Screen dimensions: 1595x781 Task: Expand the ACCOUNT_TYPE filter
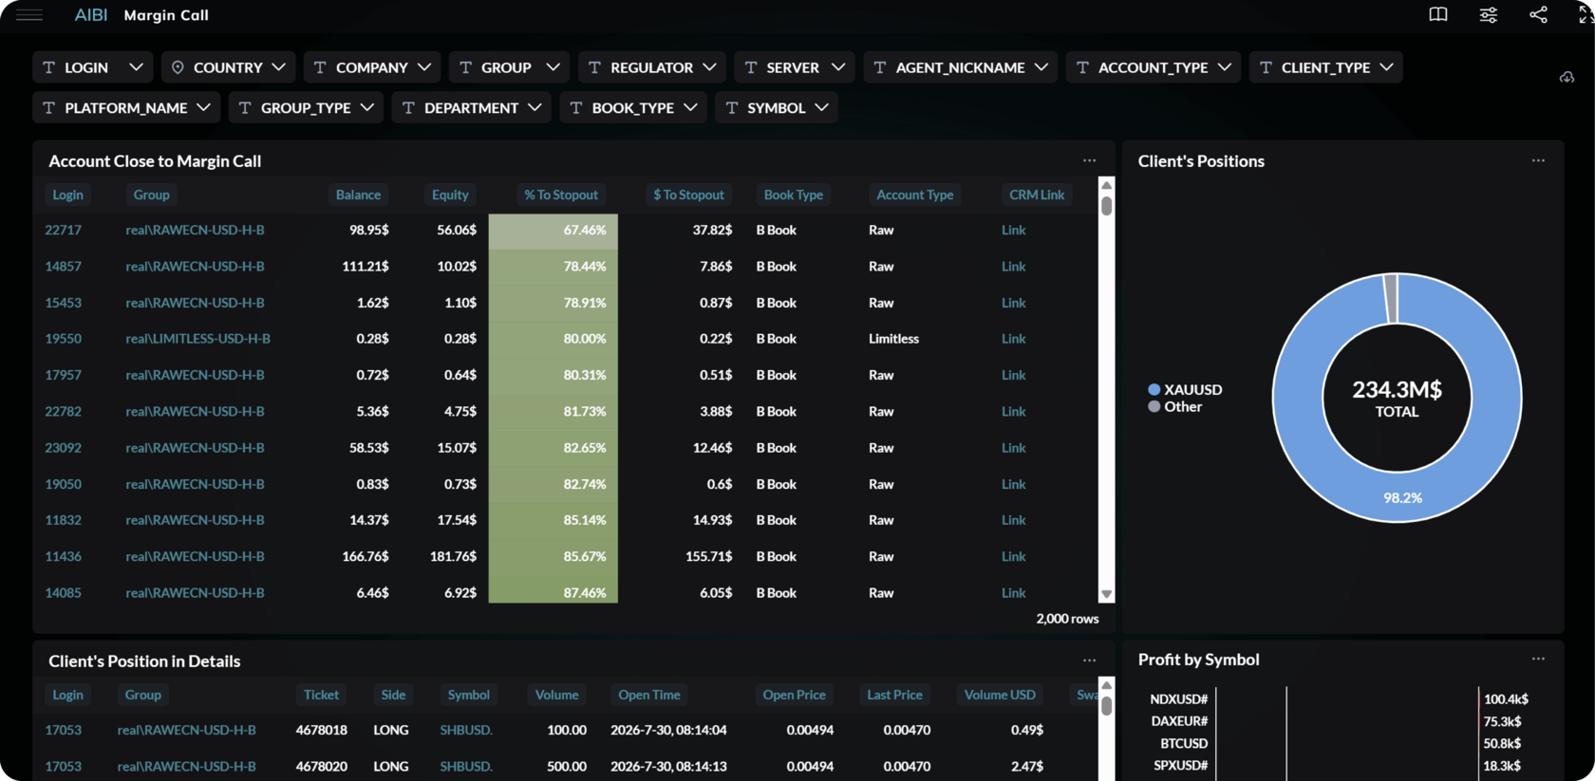(x=1154, y=67)
